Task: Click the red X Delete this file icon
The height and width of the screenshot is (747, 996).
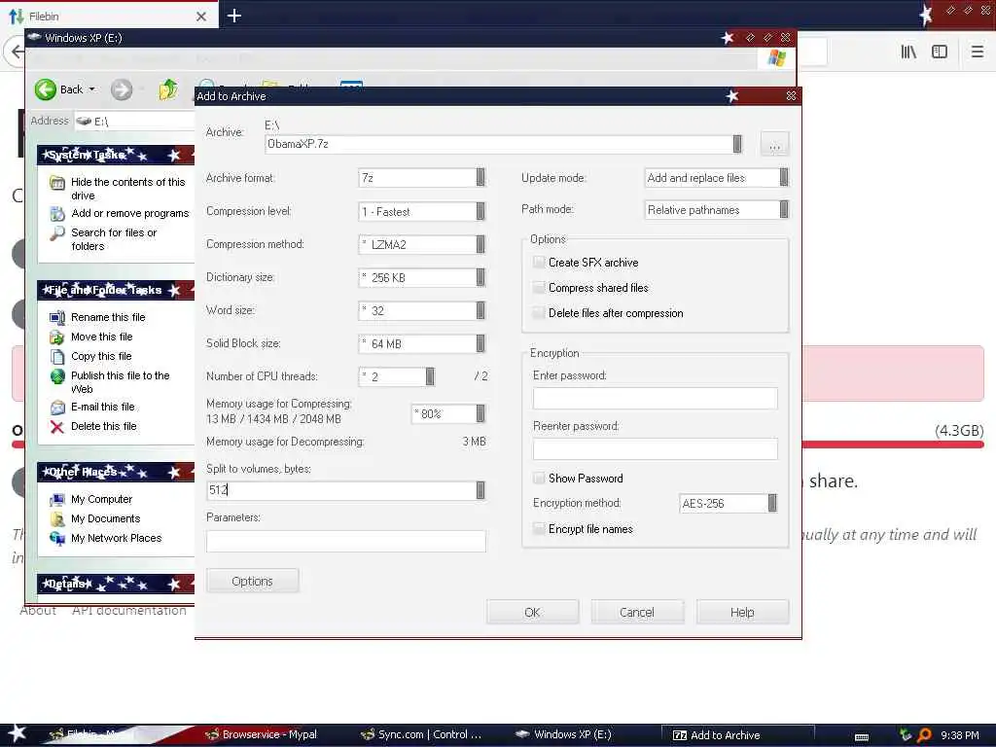Action: pos(57,427)
